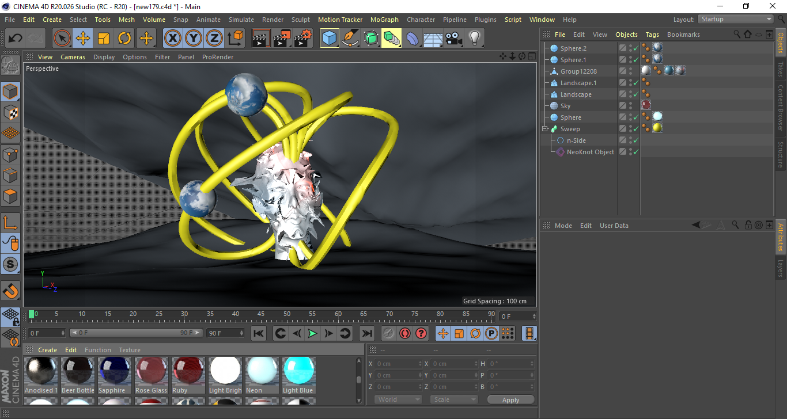Switch to Model mode

(11, 92)
